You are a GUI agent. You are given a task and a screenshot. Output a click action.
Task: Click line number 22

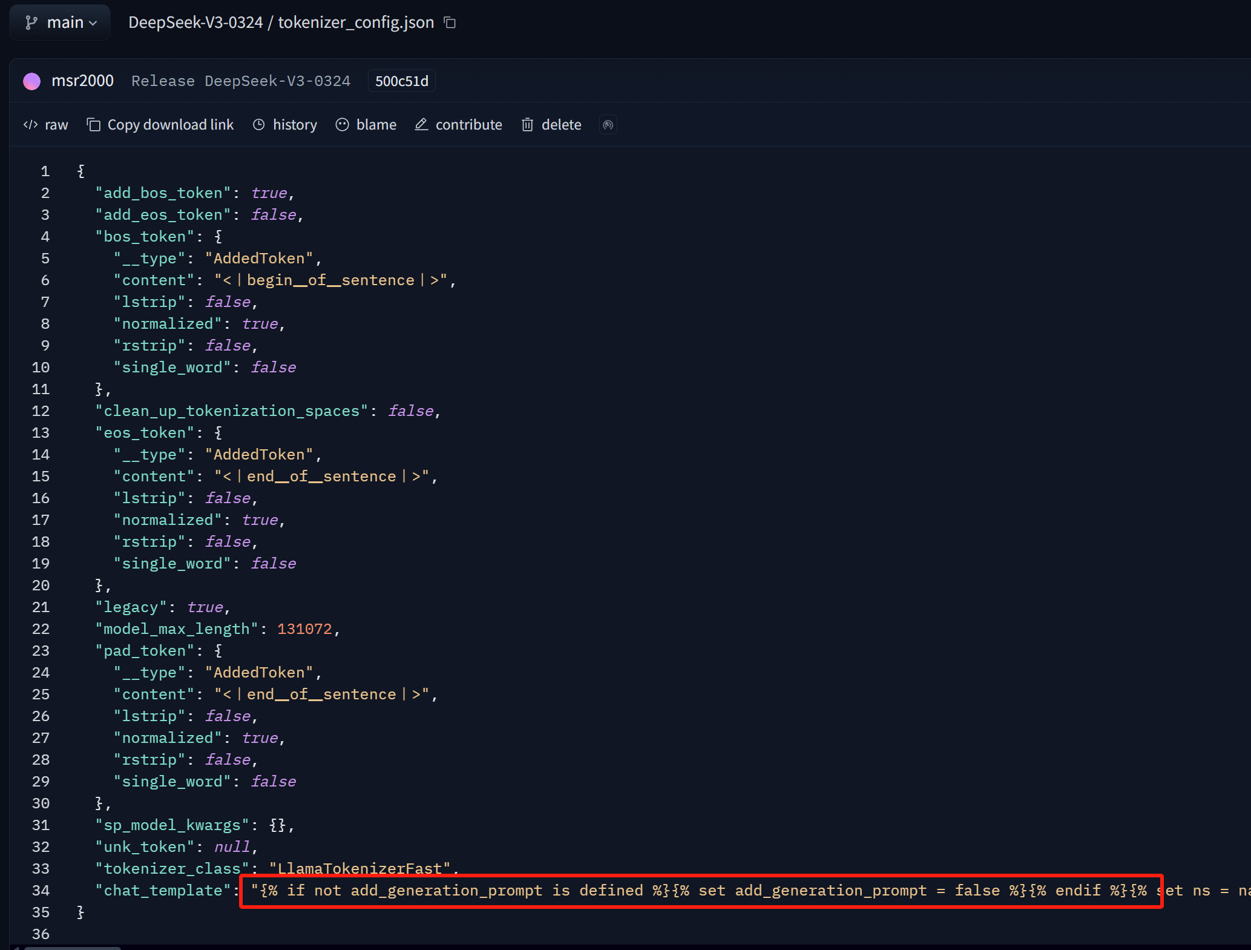[x=41, y=629]
